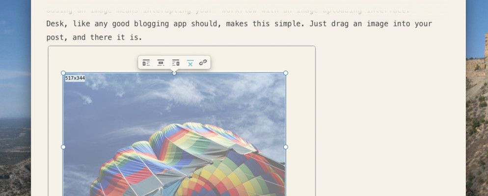
Task: Click the top-right resize handle of the image
Action: [x=286, y=73]
